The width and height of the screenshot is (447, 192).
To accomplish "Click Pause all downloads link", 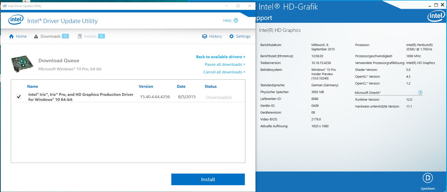I will [x=225, y=65].
